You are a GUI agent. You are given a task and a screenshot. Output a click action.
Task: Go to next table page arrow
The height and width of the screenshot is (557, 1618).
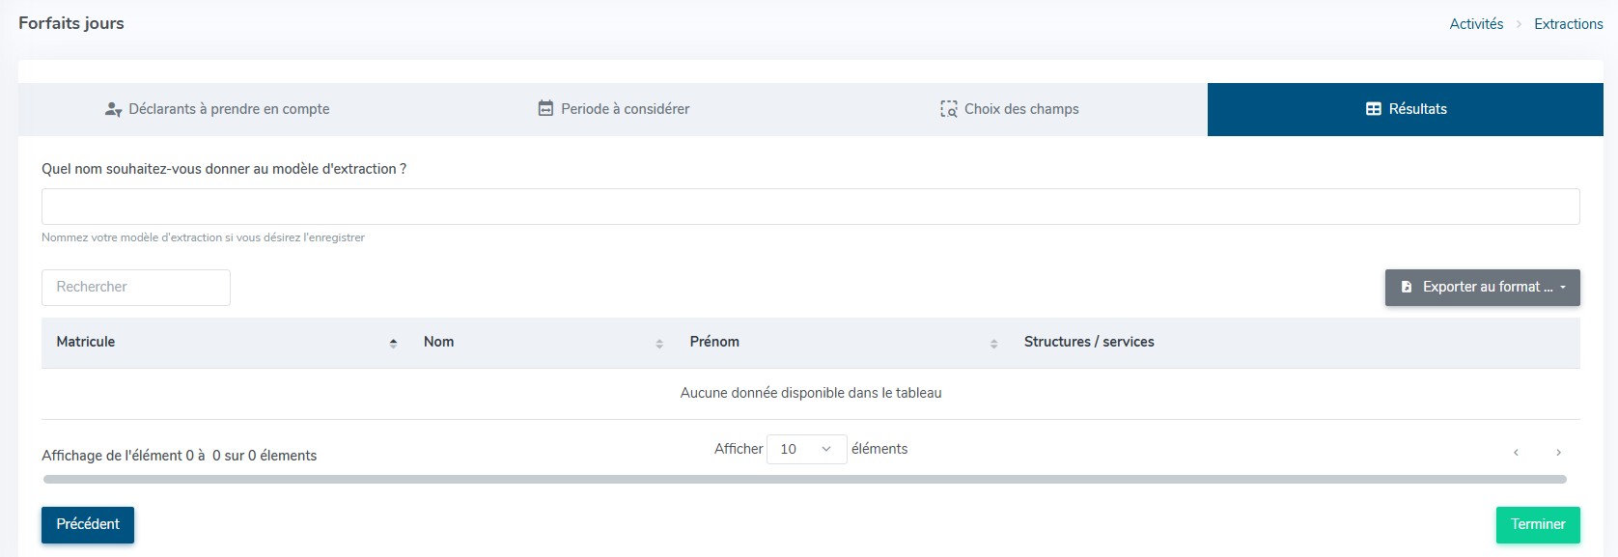pos(1558,452)
